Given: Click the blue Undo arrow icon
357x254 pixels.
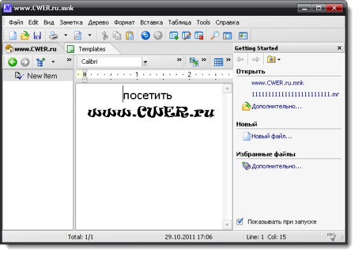Looking at the screenshot, I should [145, 36].
